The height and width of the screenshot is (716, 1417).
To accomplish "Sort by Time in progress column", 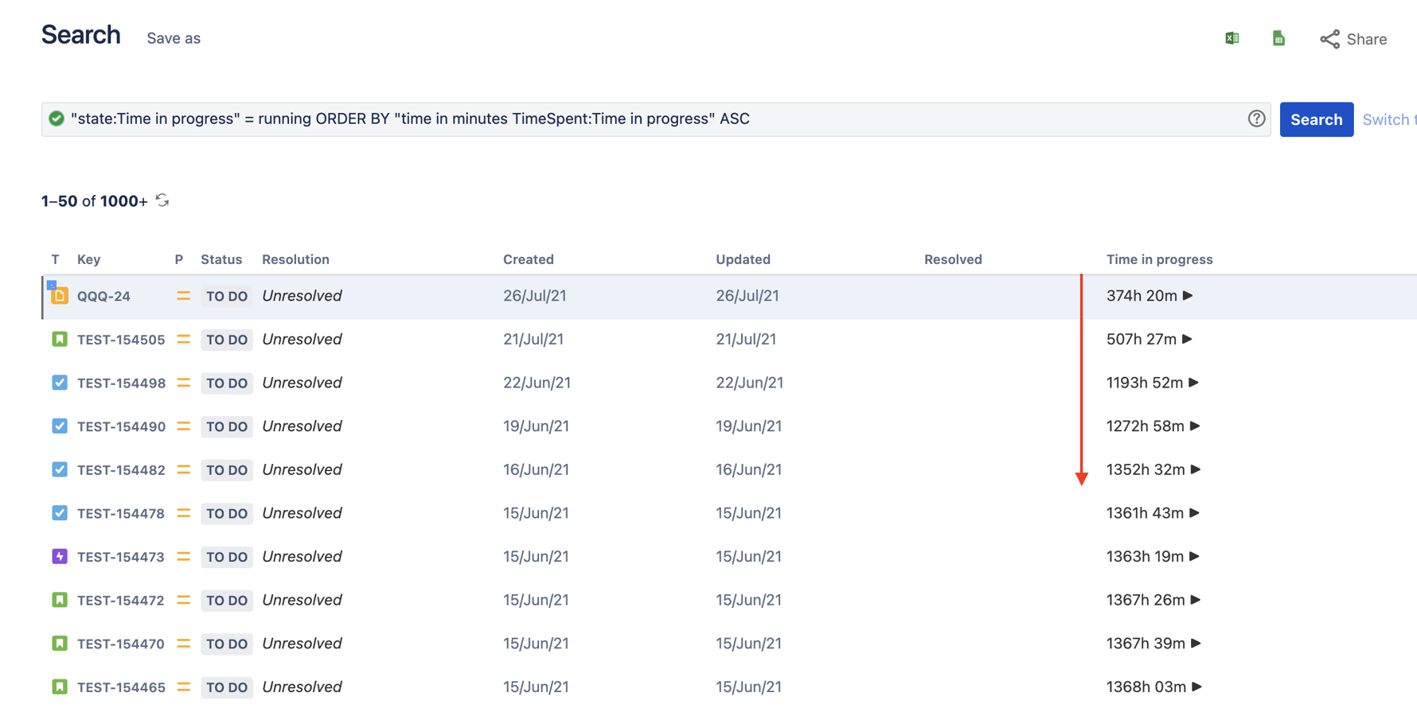I will coord(1159,259).
